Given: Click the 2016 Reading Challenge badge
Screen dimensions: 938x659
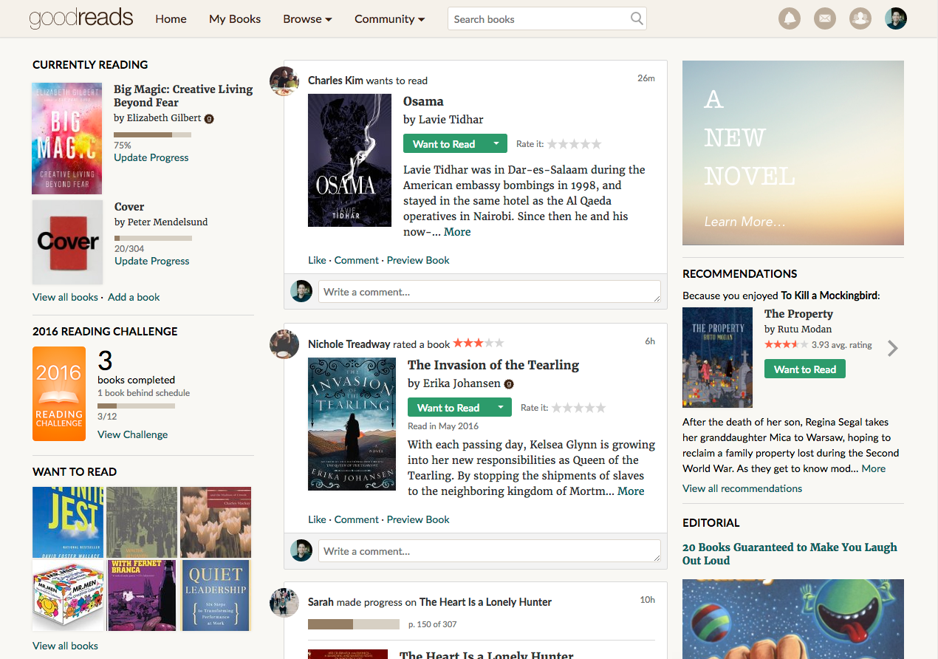Looking at the screenshot, I should 59,394.
